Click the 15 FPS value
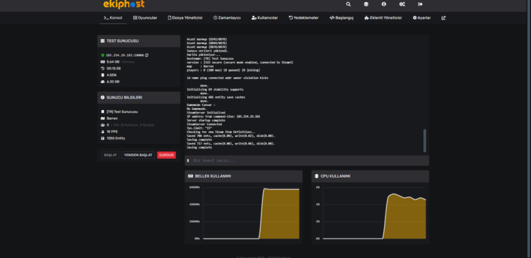 [112, 131]
